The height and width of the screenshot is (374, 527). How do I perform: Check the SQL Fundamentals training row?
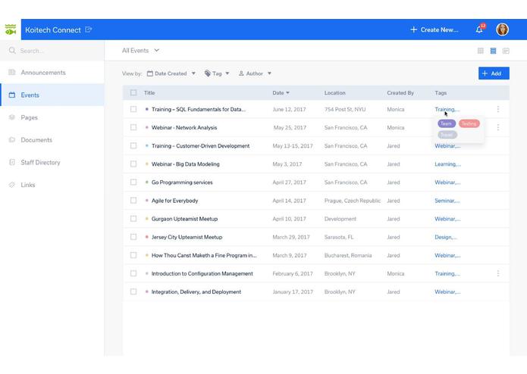pyautogui.click(x=133, y=109)
